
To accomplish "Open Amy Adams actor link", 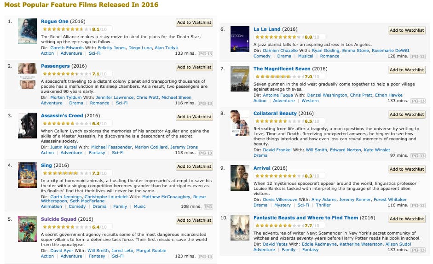I will pos(324,200).
